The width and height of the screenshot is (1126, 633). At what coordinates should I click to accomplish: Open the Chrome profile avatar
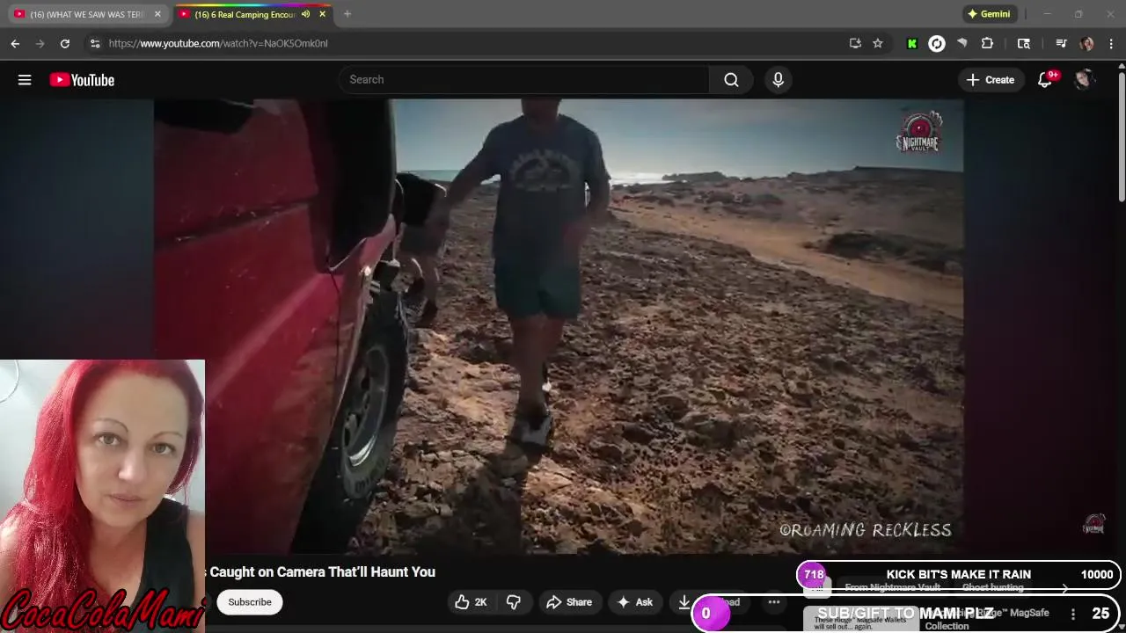(x=1087, y=43)
